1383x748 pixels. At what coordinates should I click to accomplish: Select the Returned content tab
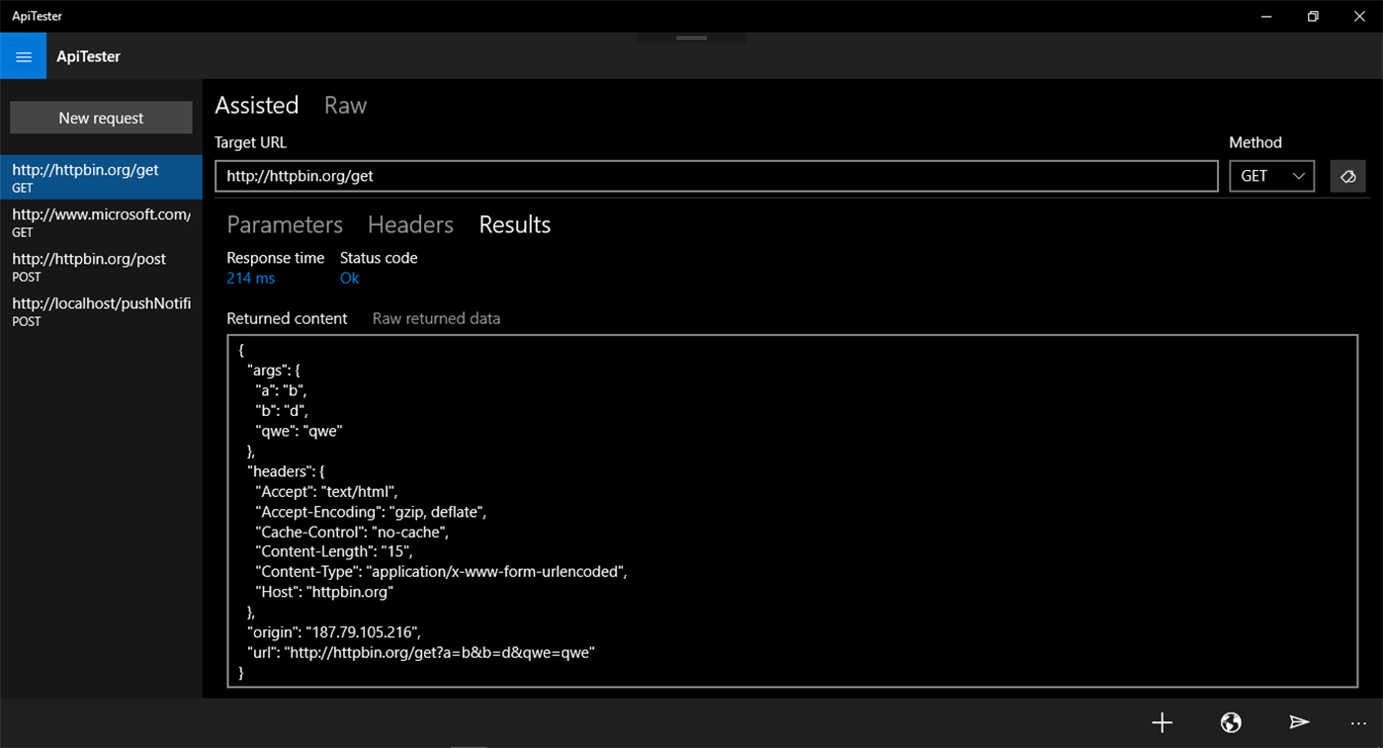pos(287,318)
